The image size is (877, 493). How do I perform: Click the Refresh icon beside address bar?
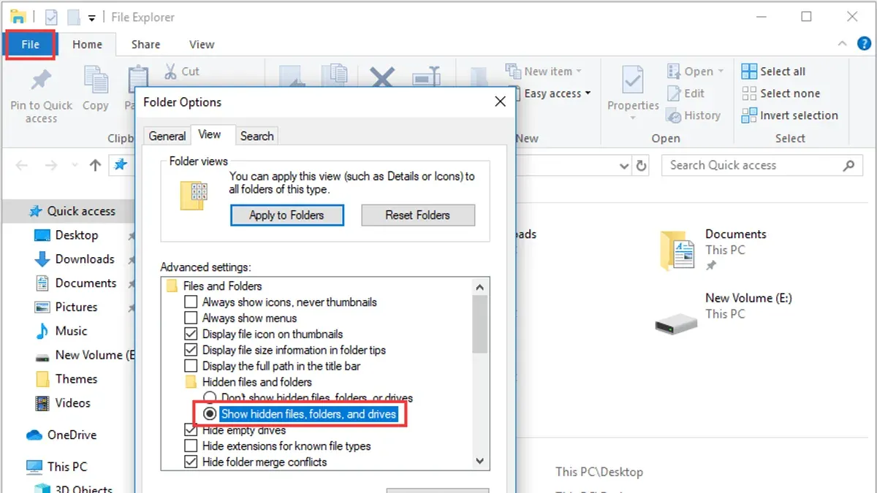641,166
